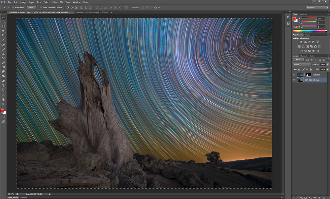330x199 pixels.
Task: Open the status bar info arrow
Action: [x=50, y=194]
